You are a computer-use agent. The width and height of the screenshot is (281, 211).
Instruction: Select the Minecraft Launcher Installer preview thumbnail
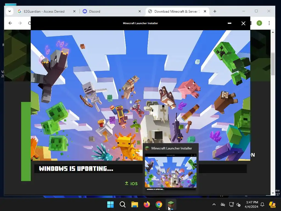click(171, 172)
